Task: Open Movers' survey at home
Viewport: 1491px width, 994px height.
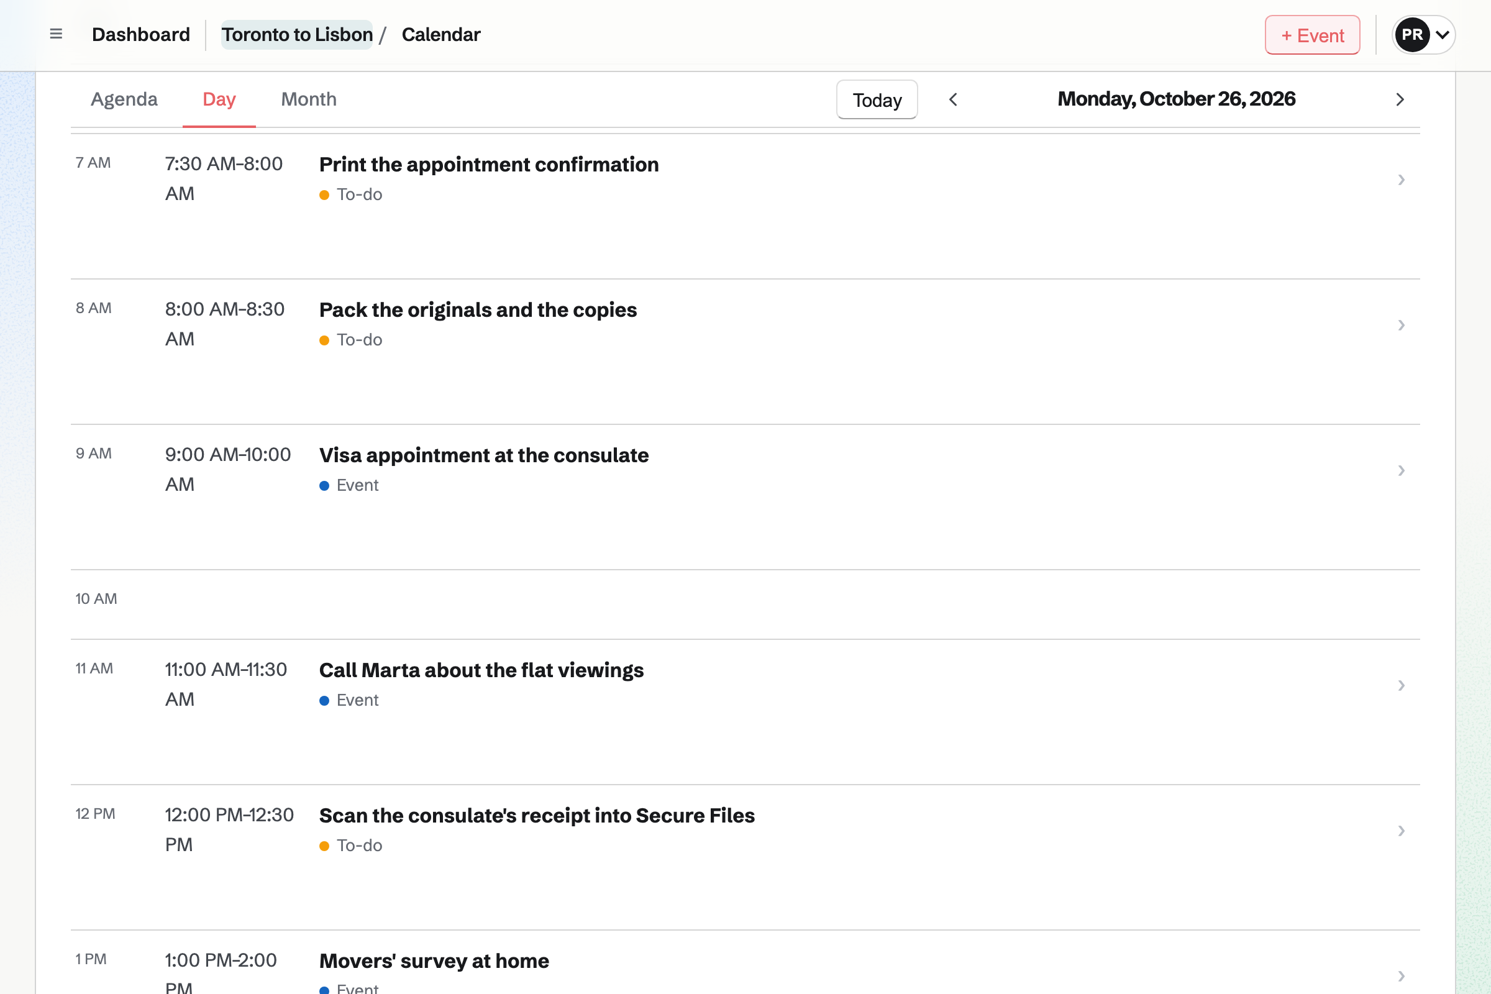Action: [x=434, y=960]
